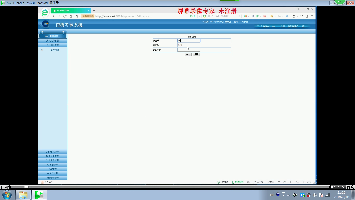The height and width of the screenshot is (200, 355).
Task: Click the mobile phone toolbar icon
Action: pos(307,16)
